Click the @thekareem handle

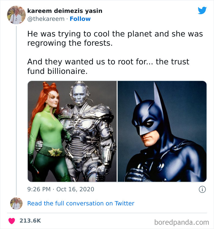(46, 19)
